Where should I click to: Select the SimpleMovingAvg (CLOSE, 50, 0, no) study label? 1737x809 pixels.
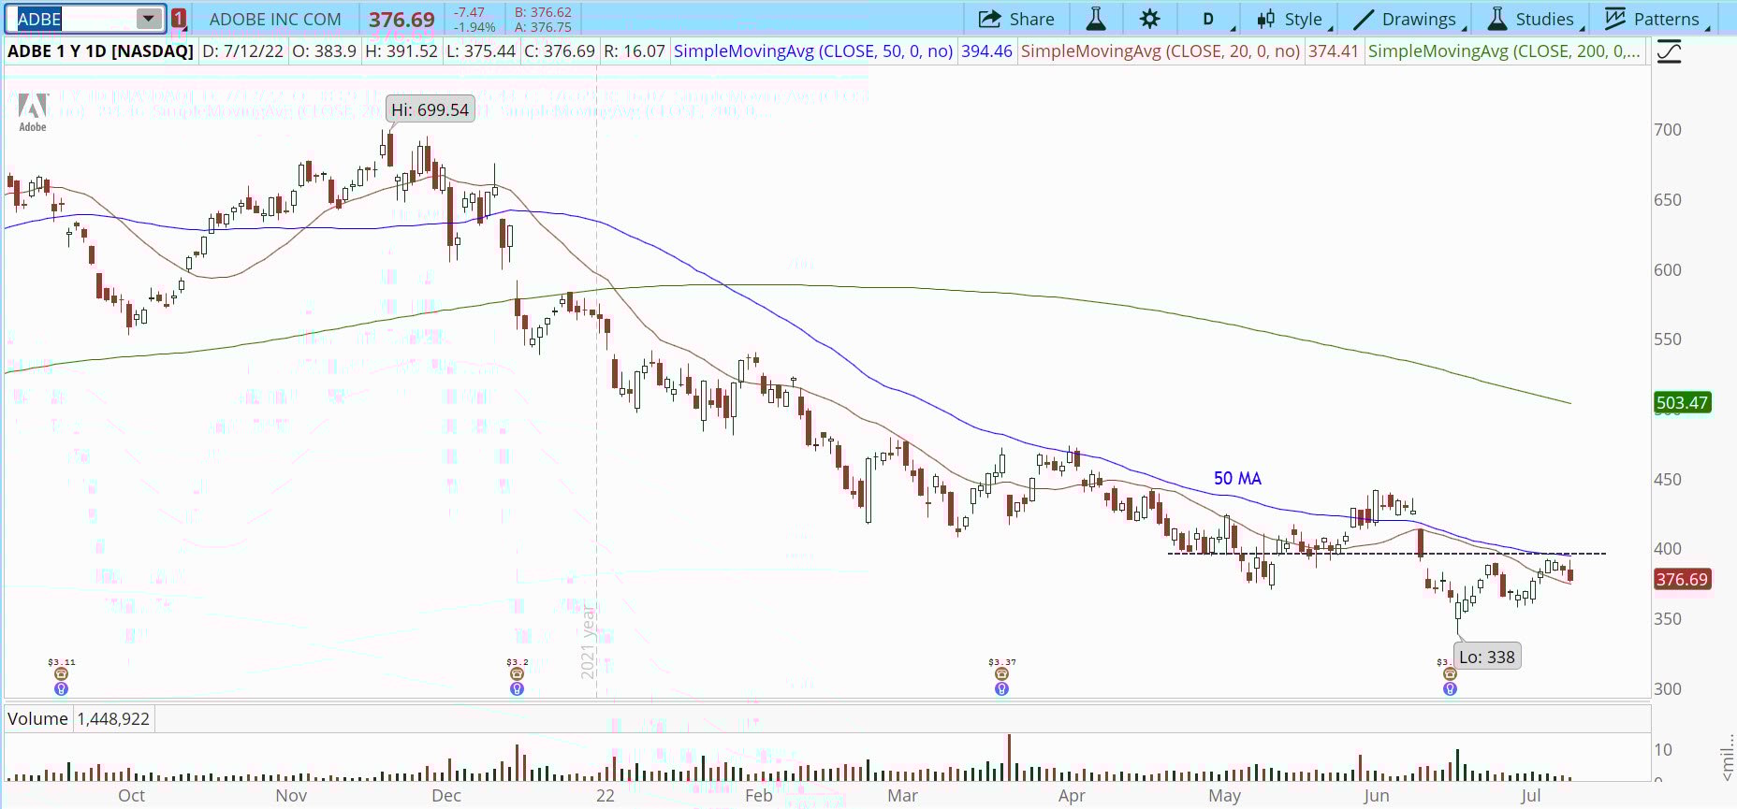813,51
